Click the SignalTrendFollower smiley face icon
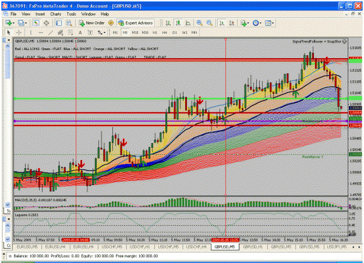 click(345, 41)
